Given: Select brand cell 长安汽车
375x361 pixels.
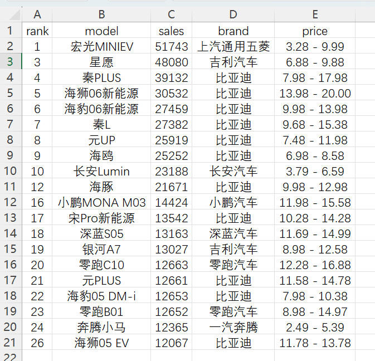Looking at the screenshot, I should pyautogui.click(x=233, y=170).
